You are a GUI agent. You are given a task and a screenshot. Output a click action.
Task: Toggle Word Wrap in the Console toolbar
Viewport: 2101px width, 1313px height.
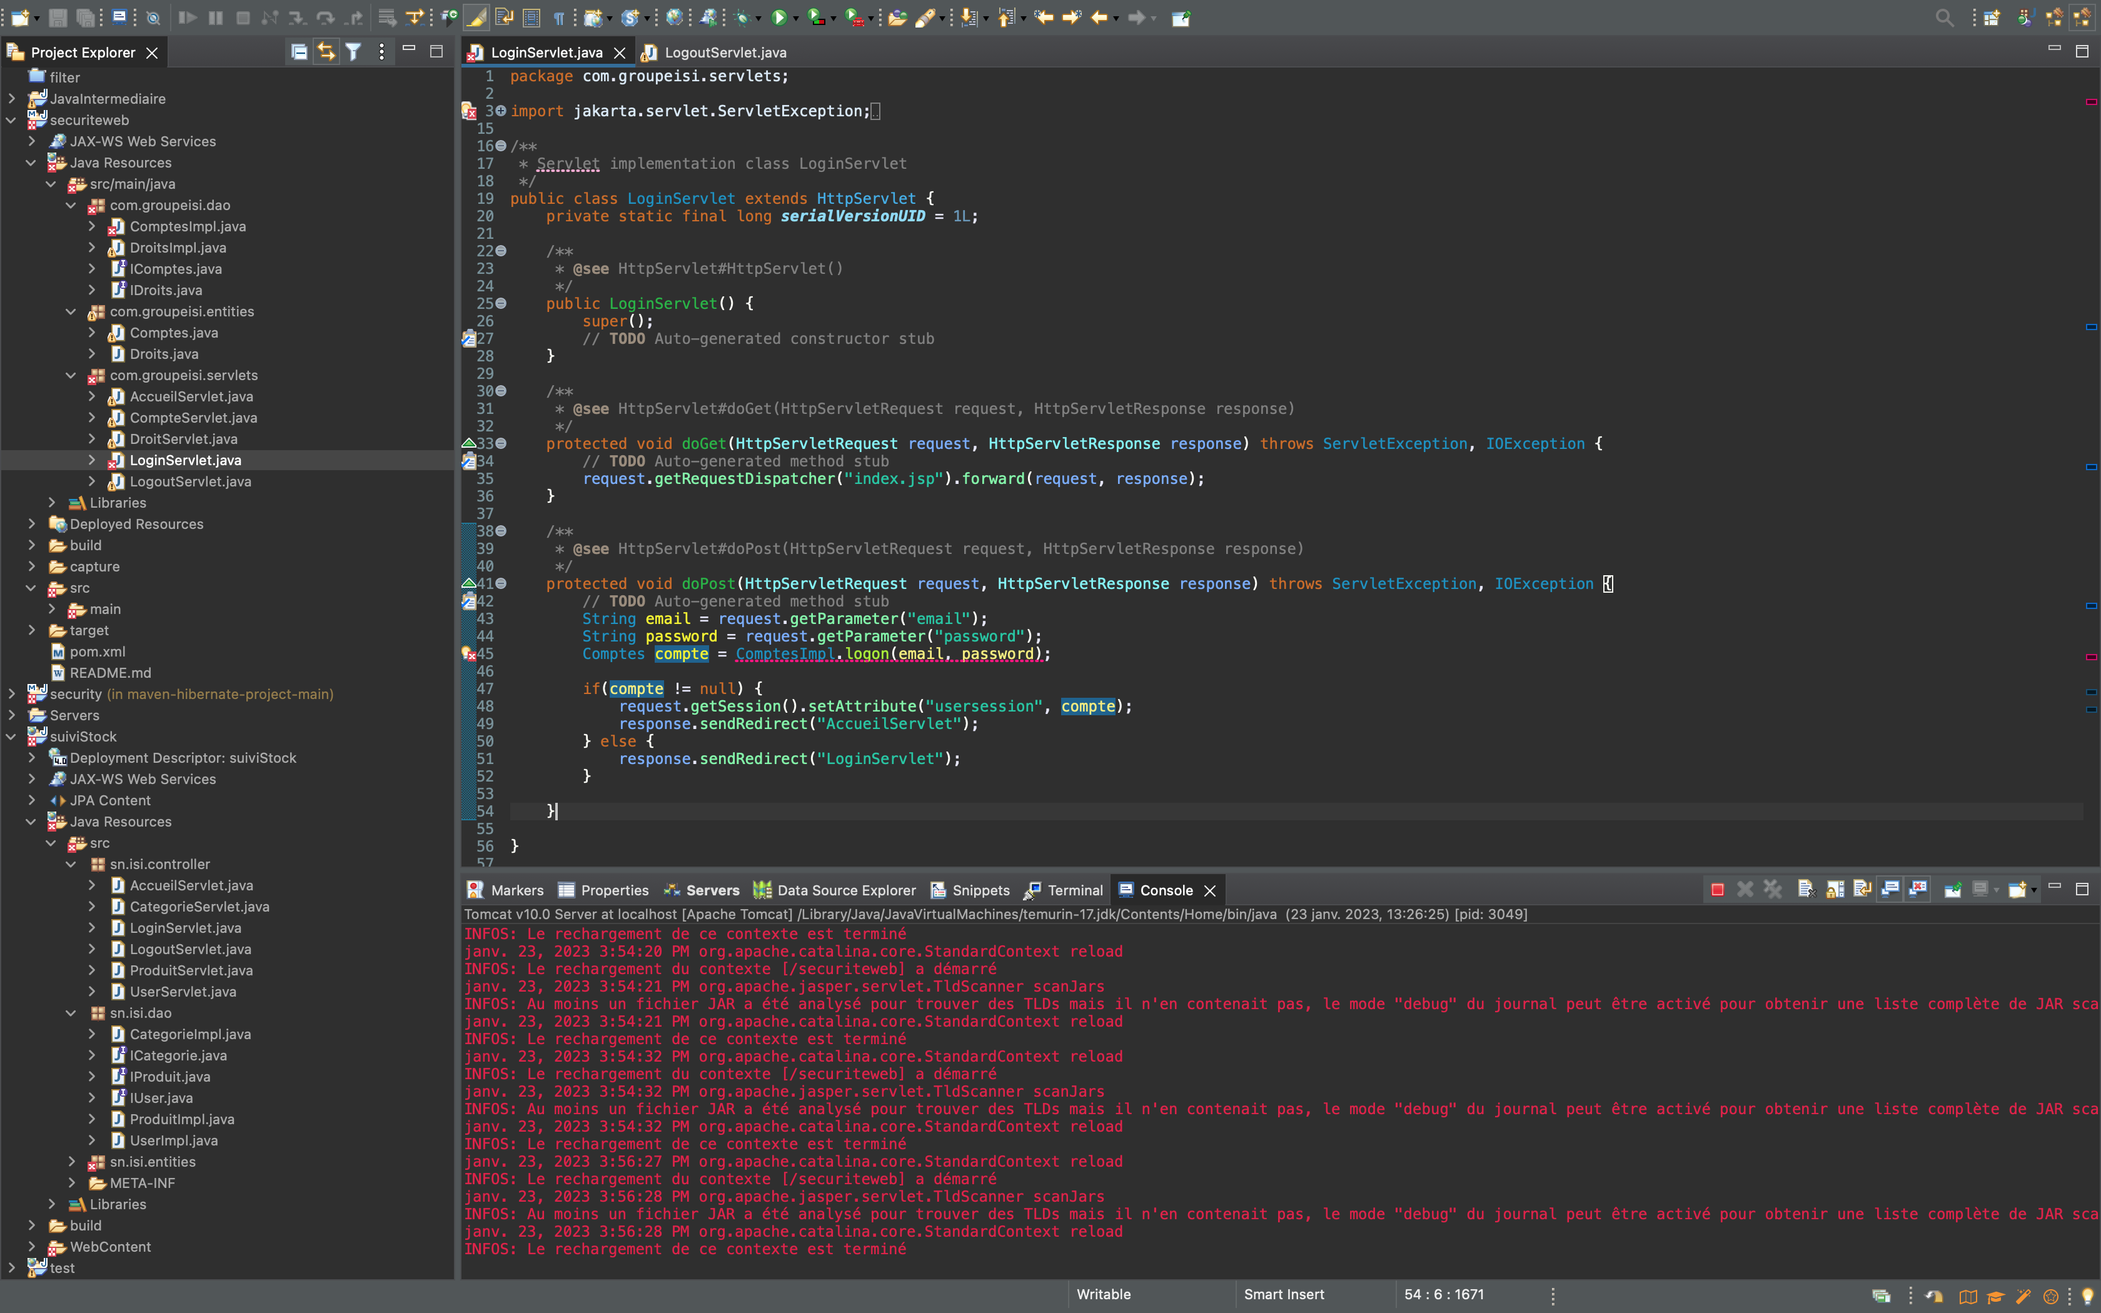tap(1862, 889)
